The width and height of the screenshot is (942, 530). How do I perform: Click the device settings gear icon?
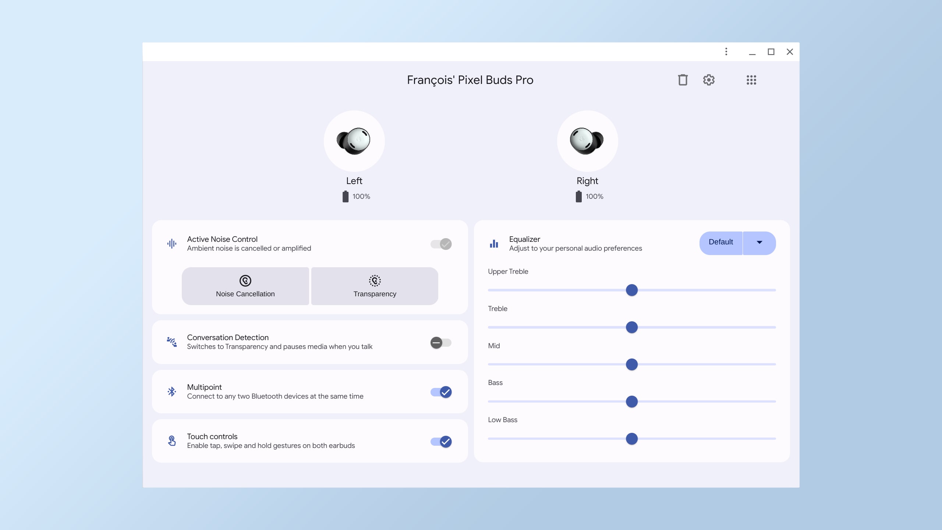tap(709, 79)
